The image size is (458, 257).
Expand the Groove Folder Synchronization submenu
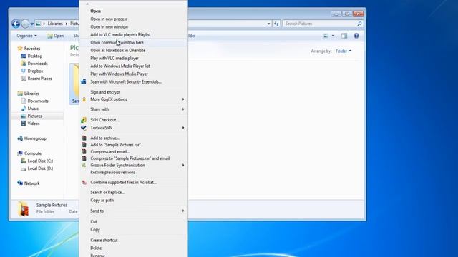tap(134, 165)
